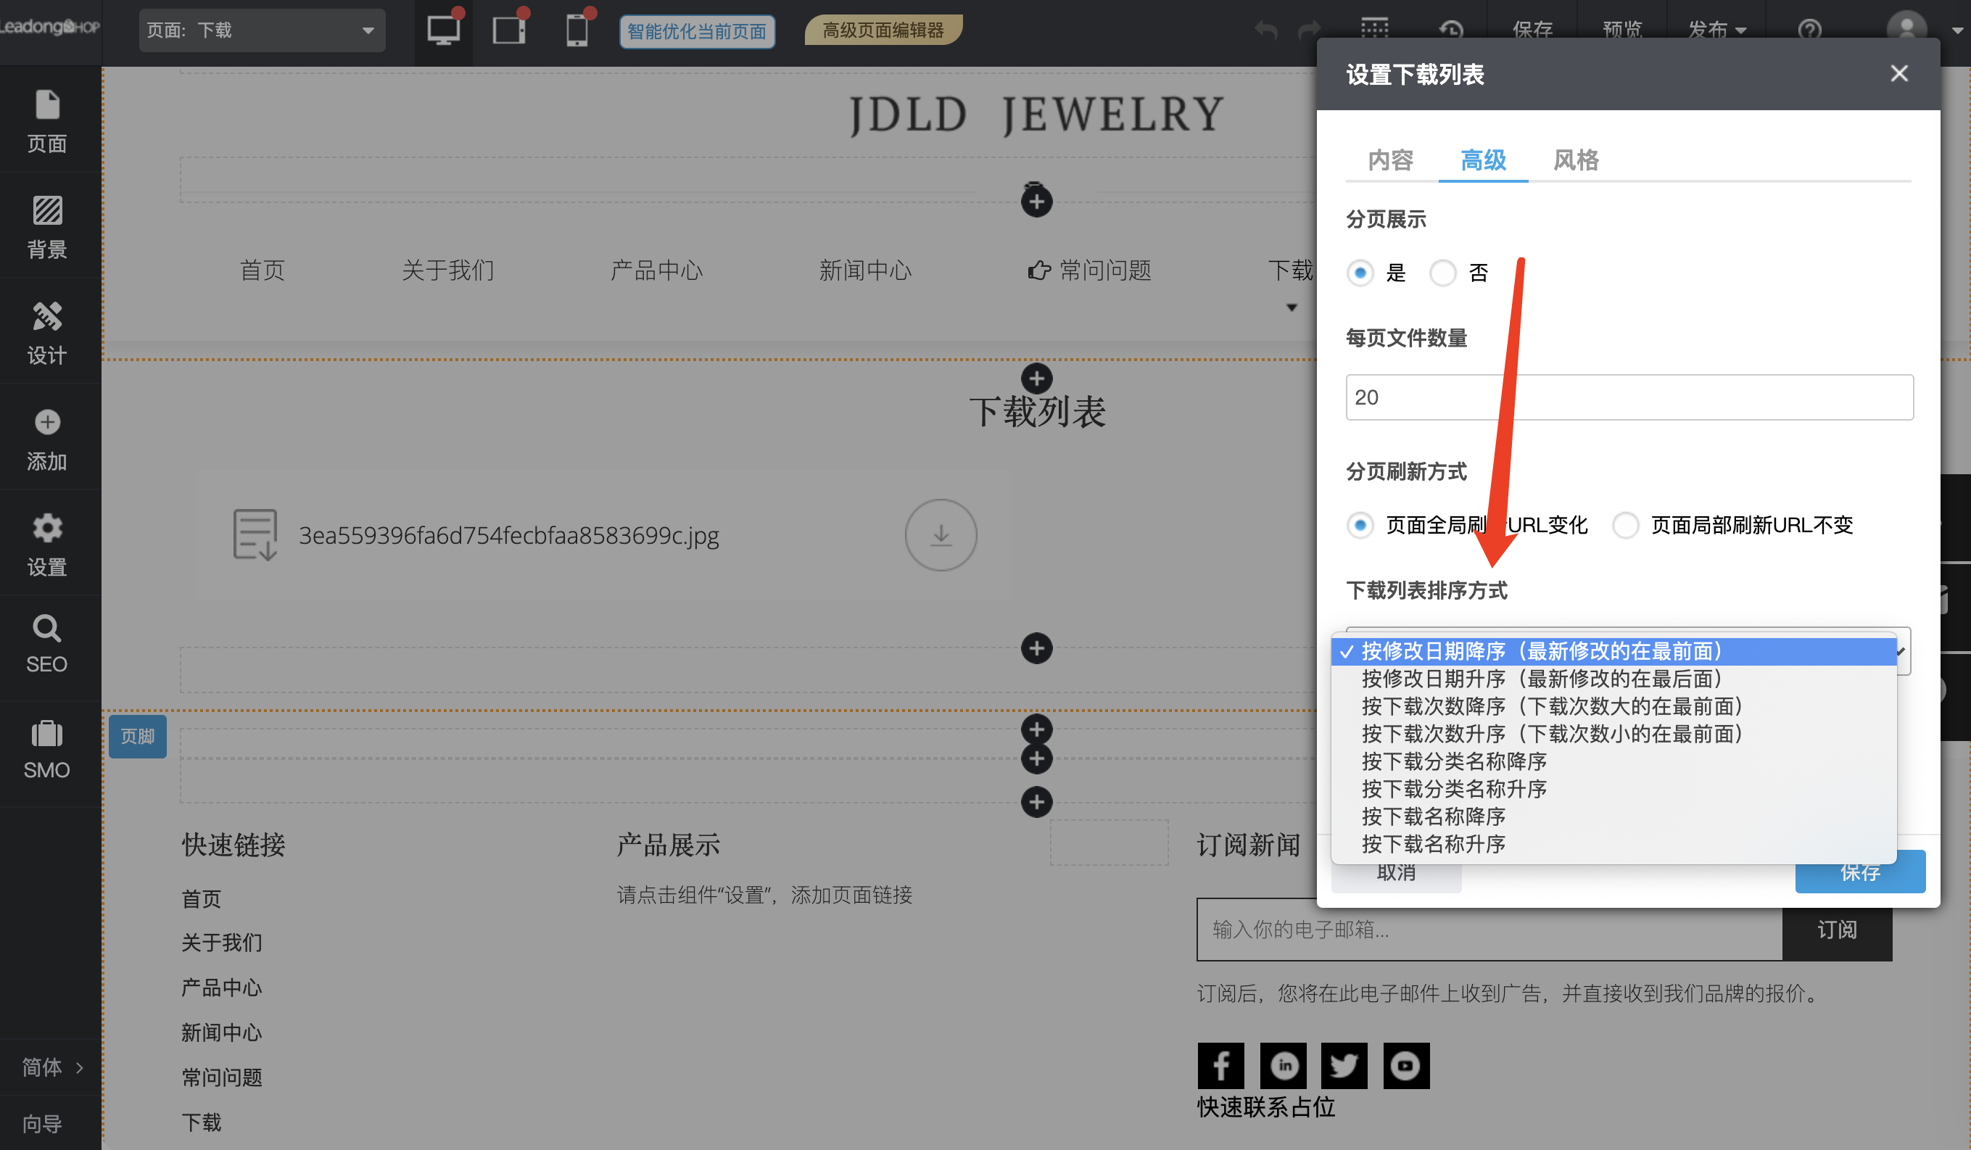The height and width of the screenshot is (1150, 1971).
Task: Switch to the 内容 tab
Action: coord(1390,160)
